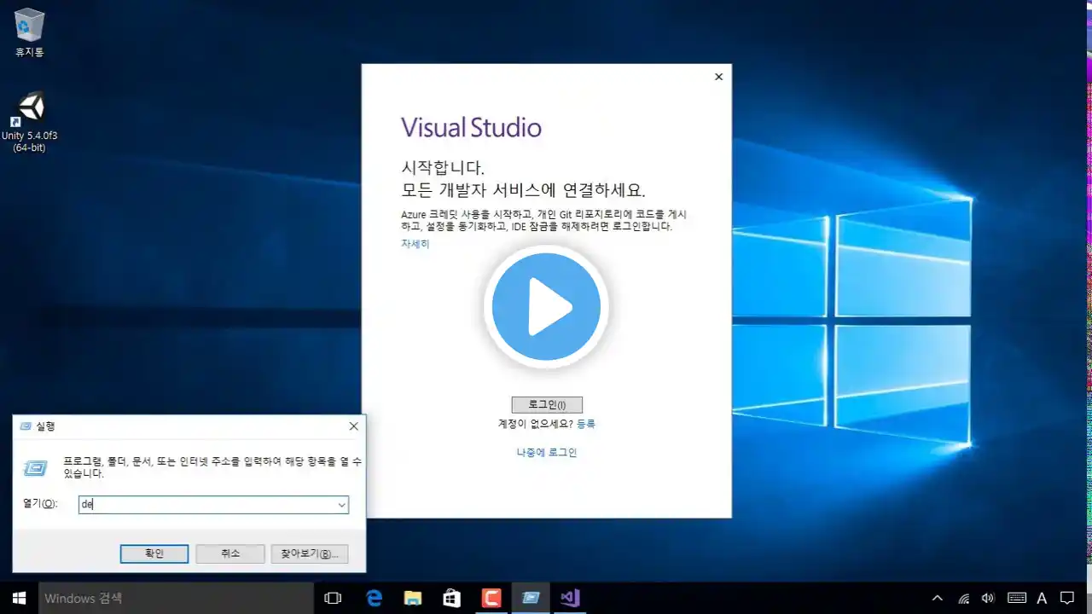This screenshot has width=1092, height=614.
Task: Select the Unity 5.4.0f3 desktop shortcut
Action: pos(29,121)
